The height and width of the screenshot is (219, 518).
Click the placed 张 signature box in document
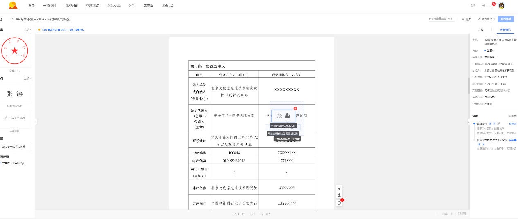click(283, 116)
